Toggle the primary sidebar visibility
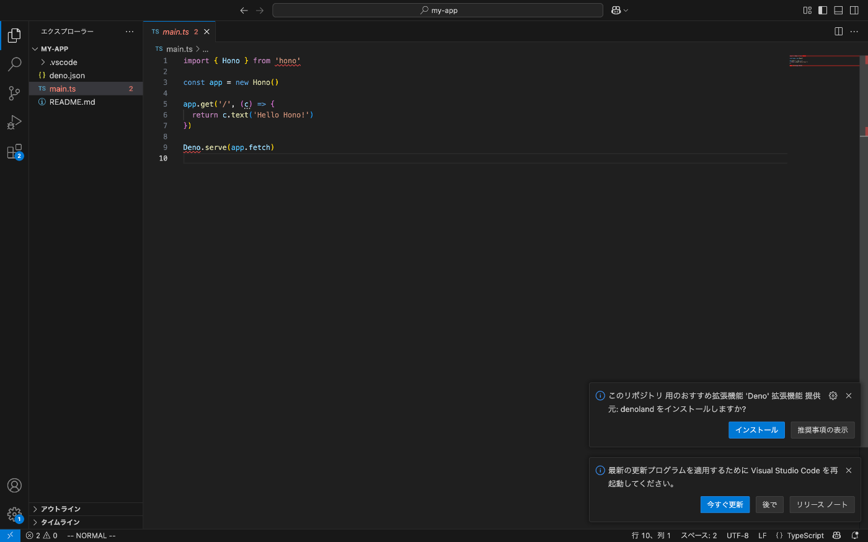The image size is (868, 542). point(823,11)
